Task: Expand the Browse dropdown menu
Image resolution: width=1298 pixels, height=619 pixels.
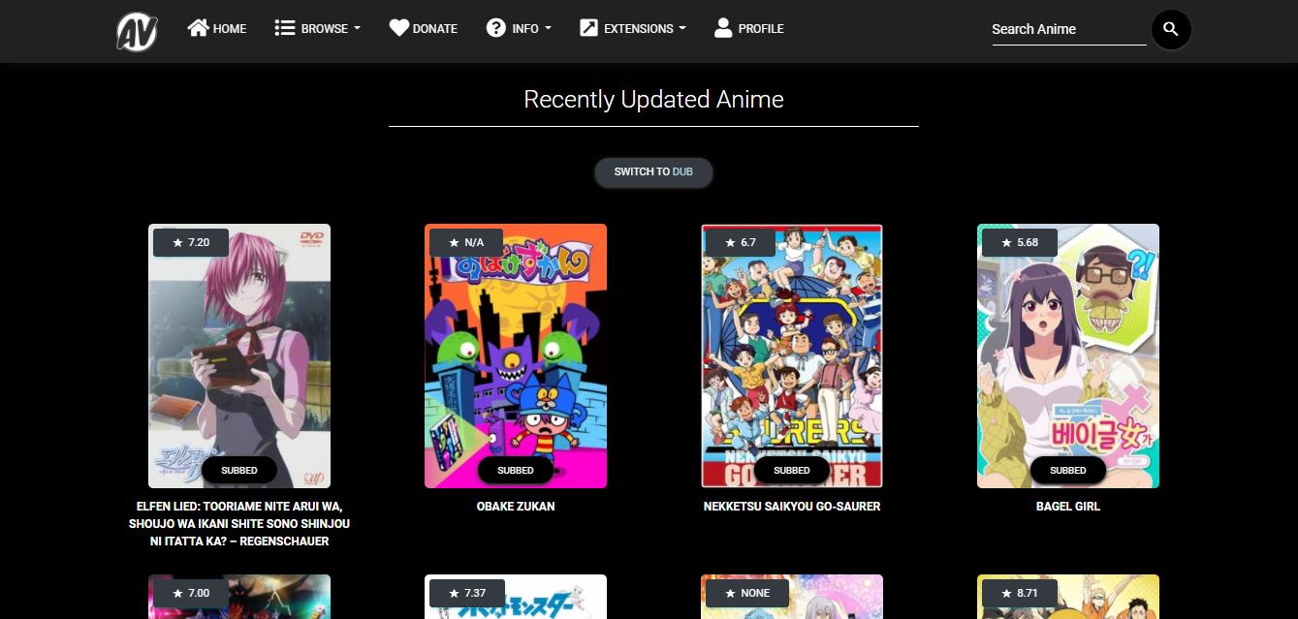Action: pyautogui.click(x=317, y=28)
